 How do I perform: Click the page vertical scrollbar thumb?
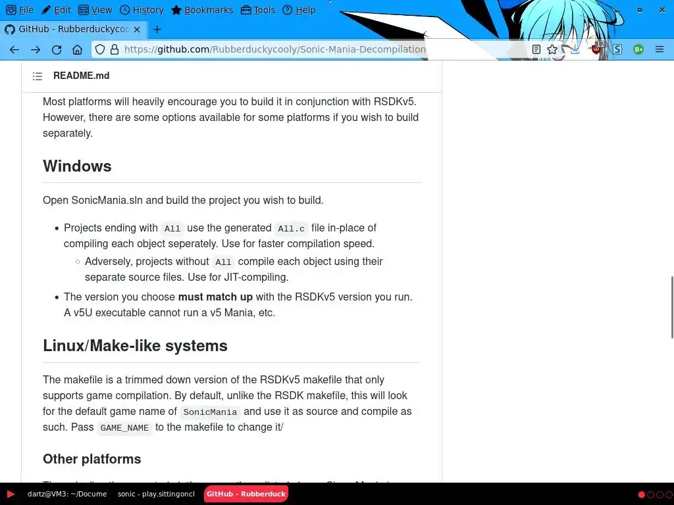[672, 308]
